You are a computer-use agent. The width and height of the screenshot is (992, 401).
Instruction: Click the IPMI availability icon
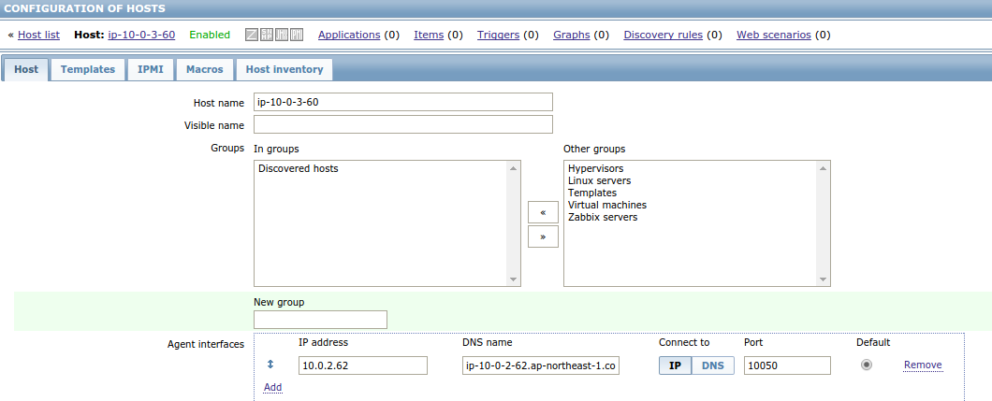coord(297,35)
